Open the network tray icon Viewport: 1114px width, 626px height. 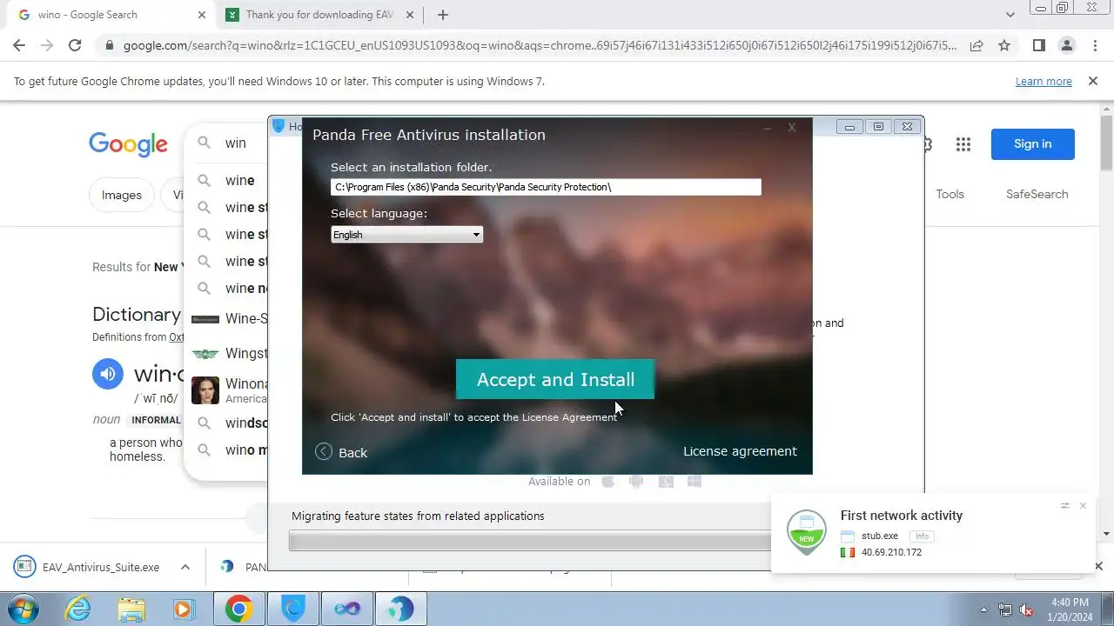(1005, 609)
